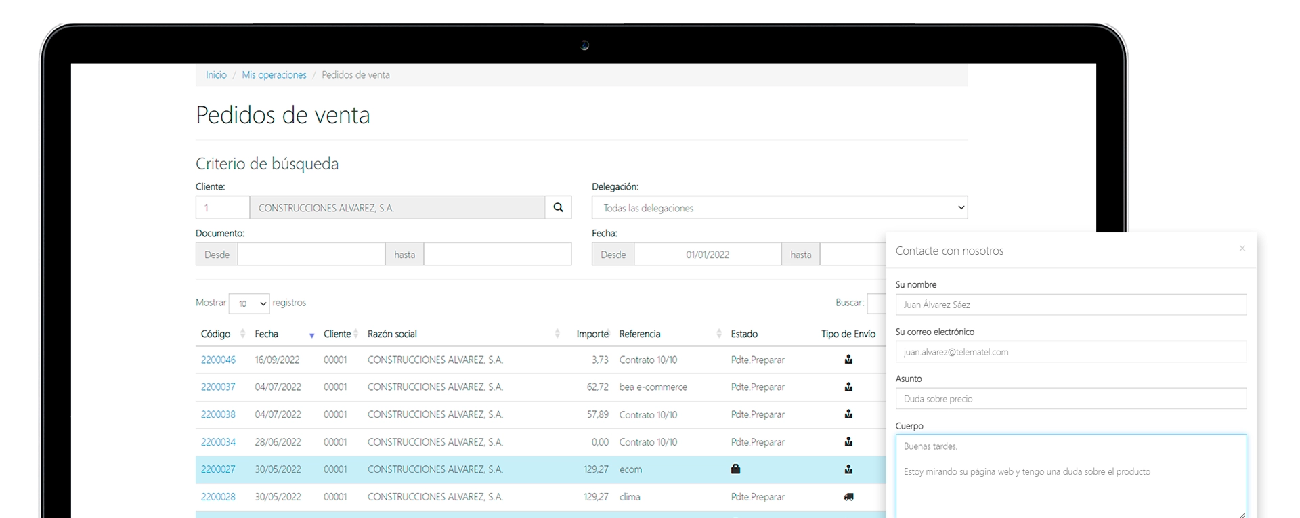Screen dimensions: 1300x518
Task: Click the client search magnifier icon
Action: tap(558, 207)
